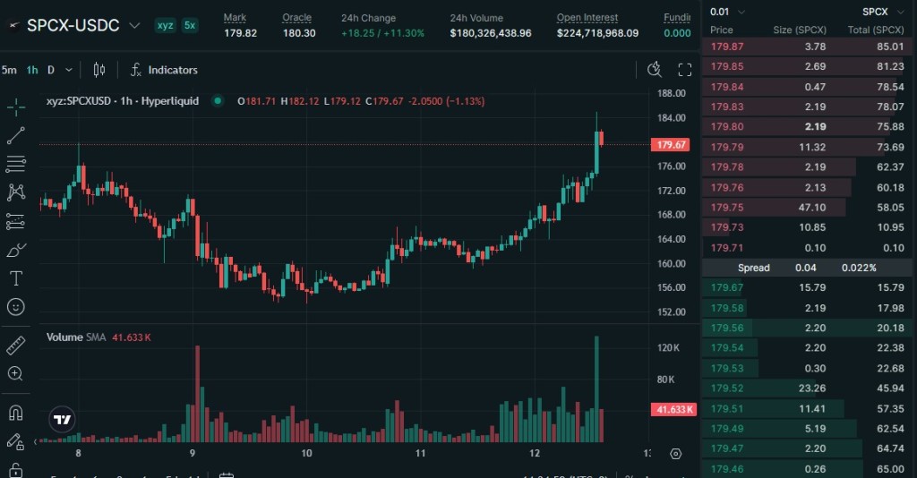Expand the additional timeframes chevron
Viewport: 917px width, 478px height.
click(x=68, y=70)
